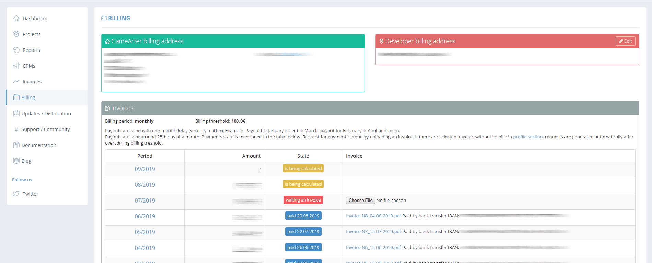Click the Documentation file icon
Image resolution: width=652 pixels, height=263 pixels.
pos(16,145)
